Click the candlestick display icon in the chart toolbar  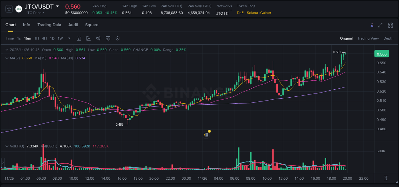point(98,38)
